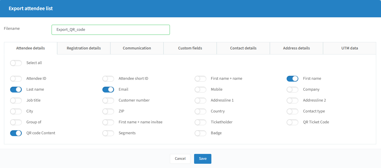Image resolution: width=381 pixels, height=168 pixels.
Task: Turn on the Attendee ID toggle
Action: [x=16, y=79]
